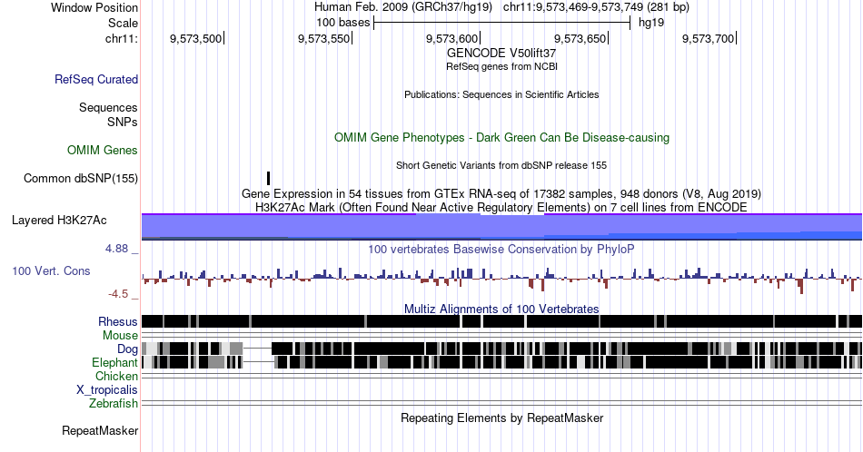Click Publications: Sequences in Scientific Articles title
863x452 pixels.
501,94
